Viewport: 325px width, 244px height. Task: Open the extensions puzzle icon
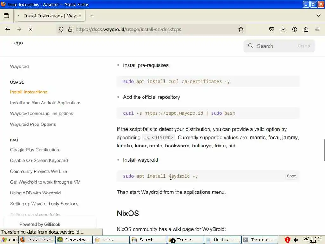click(306, 29)
